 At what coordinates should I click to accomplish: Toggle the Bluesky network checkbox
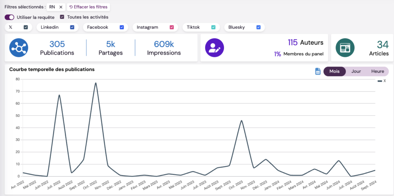[259, 27]
